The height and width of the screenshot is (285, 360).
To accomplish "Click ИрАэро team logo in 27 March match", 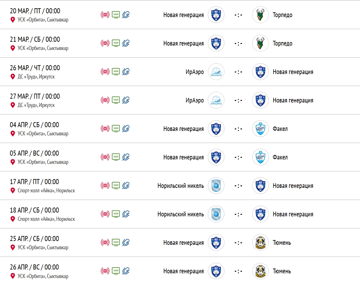I will point(216,100).
